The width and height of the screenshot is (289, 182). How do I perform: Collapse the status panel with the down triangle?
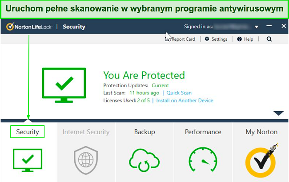[x=278, y=113]
